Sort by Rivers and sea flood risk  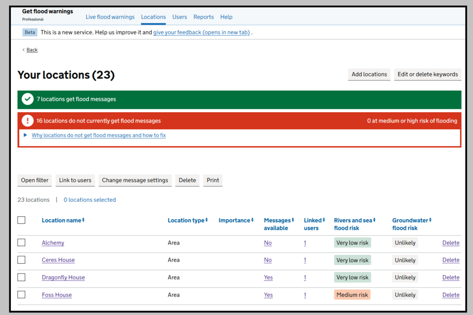(x=374, y=220)
